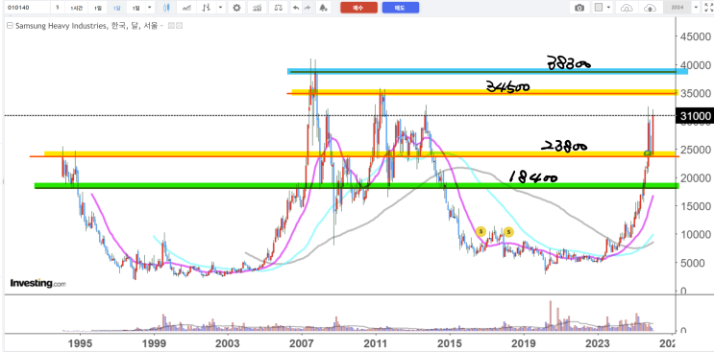Image resolution: width=714 pixels, height=352 pixels.
Task: Click the 1999 time axis label
Action: coord(154,342)
